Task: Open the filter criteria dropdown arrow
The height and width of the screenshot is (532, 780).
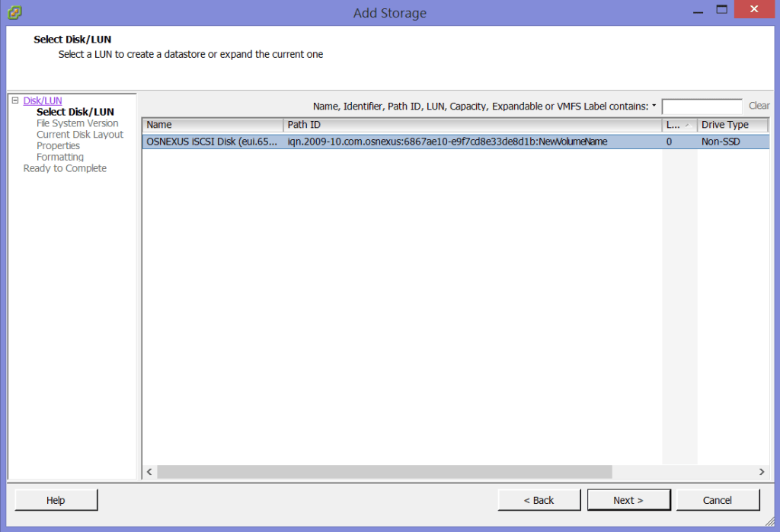Action: 654,107
